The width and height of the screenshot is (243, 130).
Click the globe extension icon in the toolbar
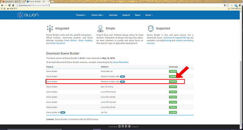(236, 5)
